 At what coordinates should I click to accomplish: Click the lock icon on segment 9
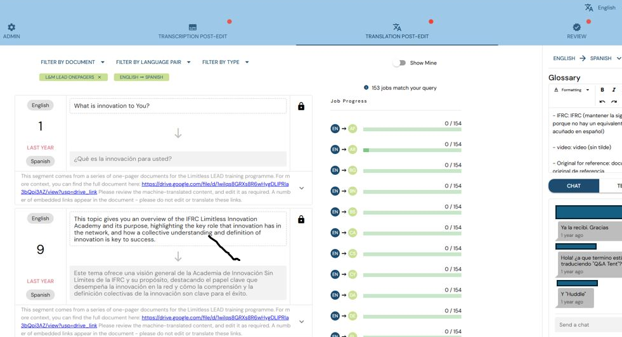(301, 219)
